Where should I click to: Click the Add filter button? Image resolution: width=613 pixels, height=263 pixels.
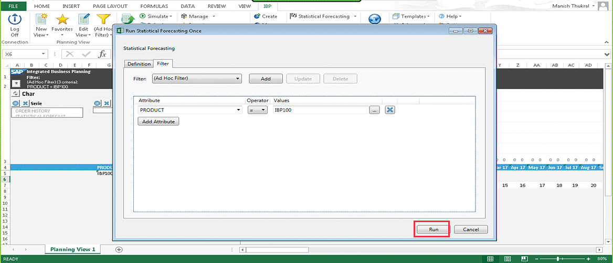coord(266,79)
